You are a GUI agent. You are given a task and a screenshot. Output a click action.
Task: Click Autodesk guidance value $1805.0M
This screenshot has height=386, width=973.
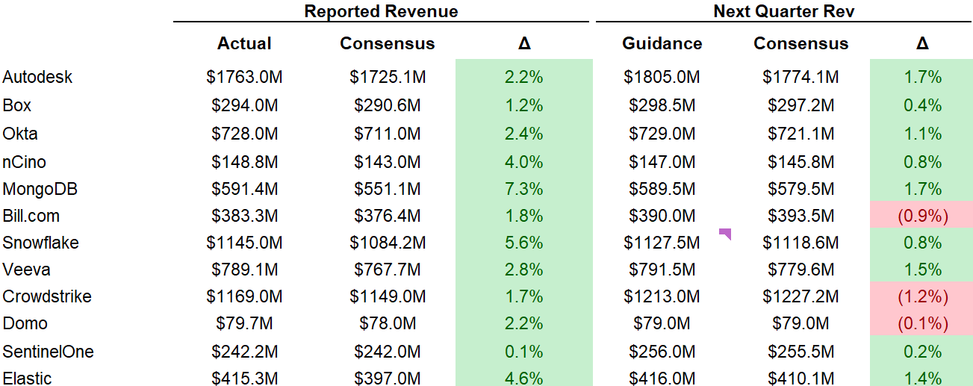(x=662, y=77)
